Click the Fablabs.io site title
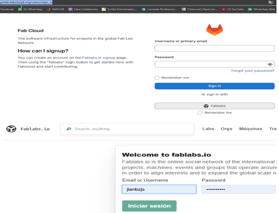This screenshot has height=213, width=279. coord(35,129)
